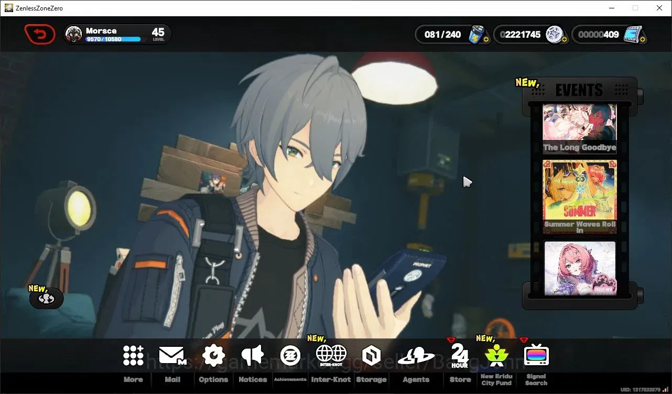
Task: Open Signal Search TV icon
Action: point(536,355)
